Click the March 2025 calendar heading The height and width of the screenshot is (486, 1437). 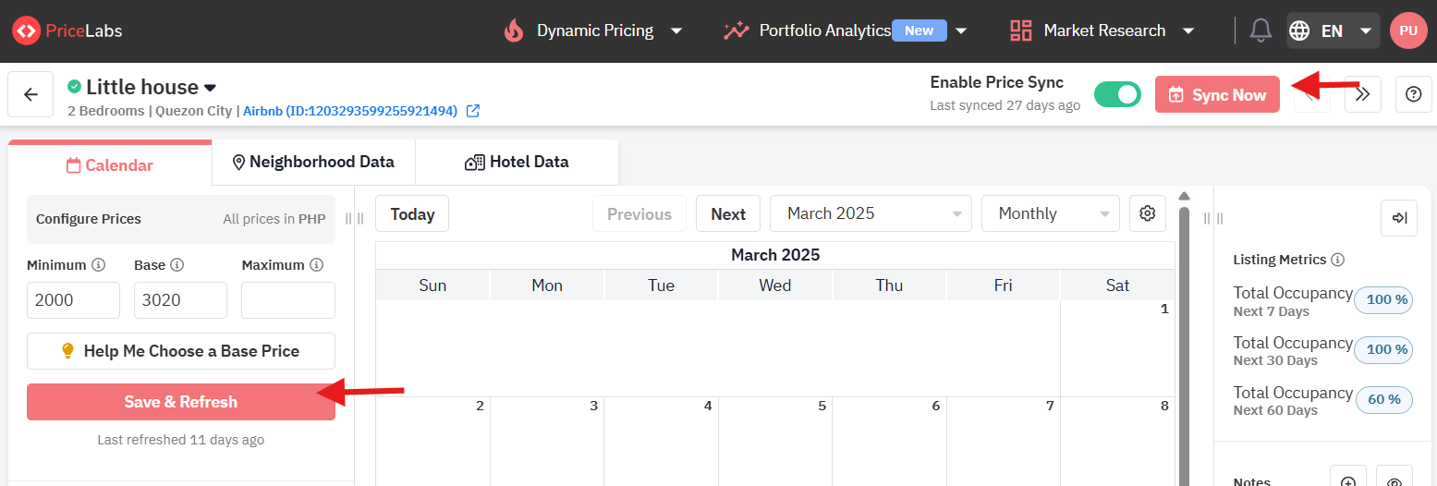(775, 255)
